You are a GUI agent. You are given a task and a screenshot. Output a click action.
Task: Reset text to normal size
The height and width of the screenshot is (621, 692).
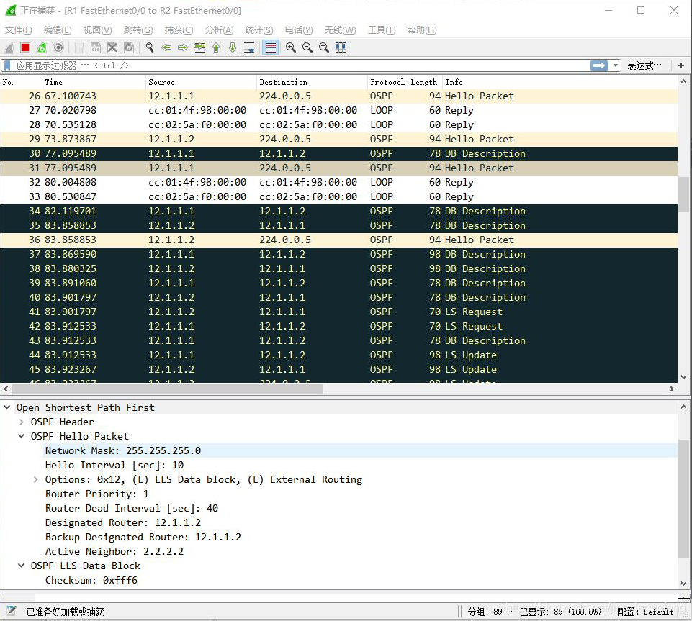coord(324,47)
